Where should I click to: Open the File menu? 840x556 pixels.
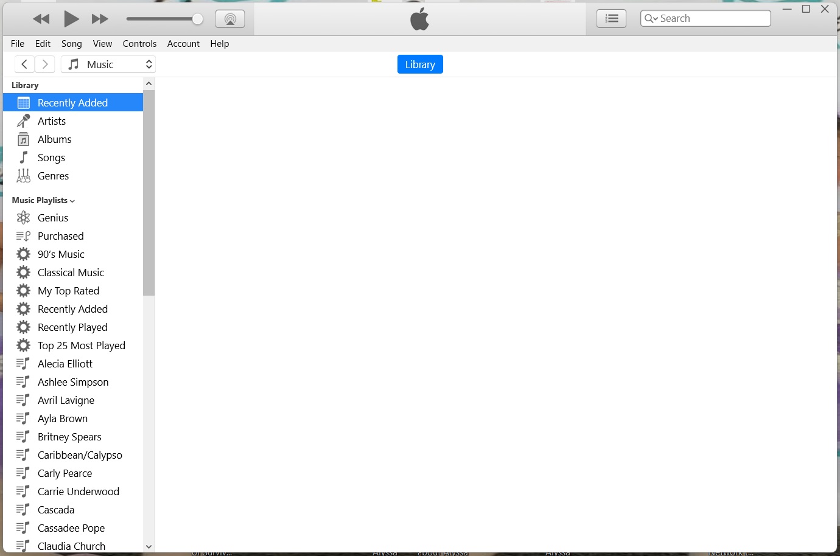[x=18, y=44]
